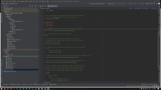Open the Tools menu
Viewport: 161px width, 90px height.
[37, 1]
